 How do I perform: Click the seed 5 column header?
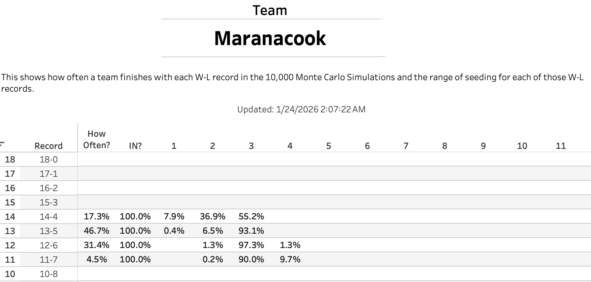[x=328, y=146]
